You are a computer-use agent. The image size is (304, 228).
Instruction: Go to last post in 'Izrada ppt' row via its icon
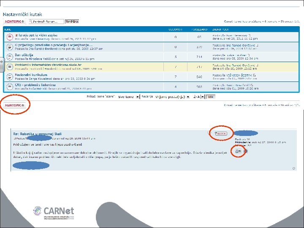click(250, 35)
